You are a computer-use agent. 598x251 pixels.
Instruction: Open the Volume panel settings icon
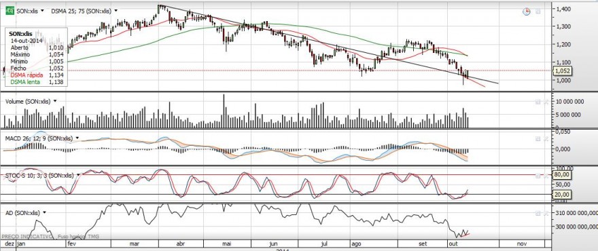click(x=538, y=102)
